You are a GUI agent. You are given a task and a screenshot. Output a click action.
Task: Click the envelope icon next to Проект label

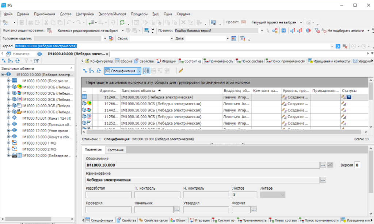click(x=244, y=22)
